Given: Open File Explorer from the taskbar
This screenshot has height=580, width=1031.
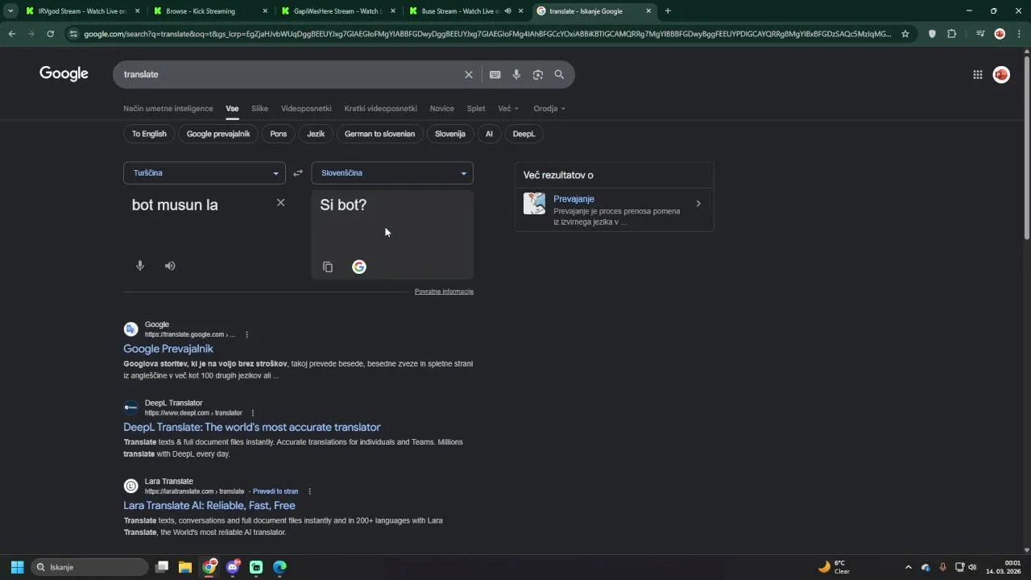Looking at the screenshot, I should [x=185, y=567].
